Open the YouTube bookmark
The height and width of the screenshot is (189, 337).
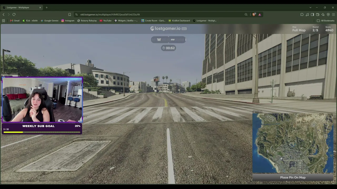(x=106, y=20)
